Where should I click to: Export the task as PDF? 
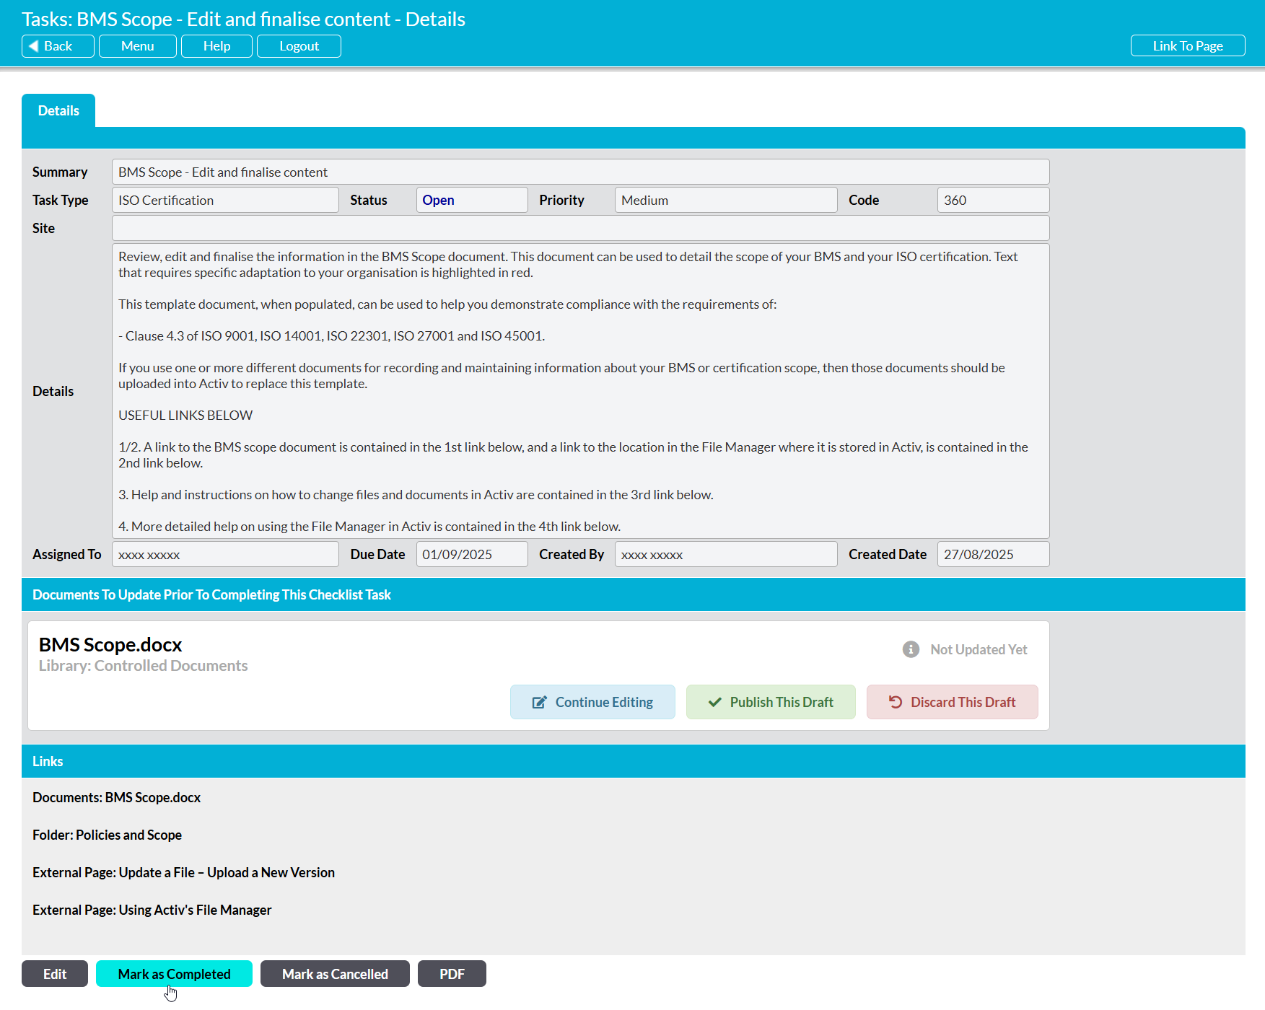click(x=452, y=974)
